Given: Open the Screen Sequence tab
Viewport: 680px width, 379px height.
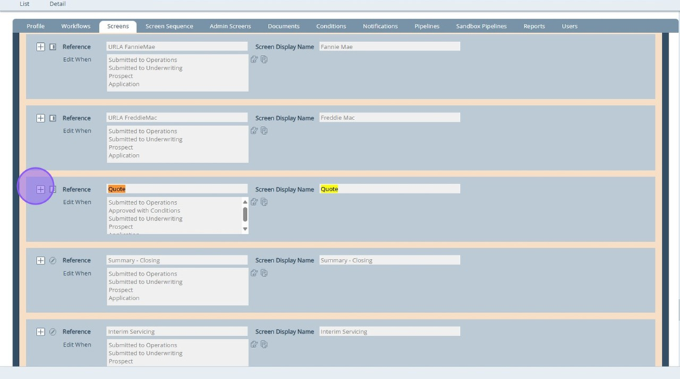Looking at the screenshot, I should point(169,27).
